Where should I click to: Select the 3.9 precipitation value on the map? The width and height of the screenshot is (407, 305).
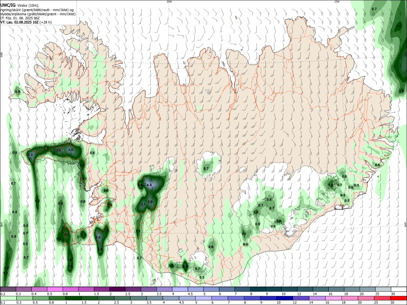click(98, 237)
